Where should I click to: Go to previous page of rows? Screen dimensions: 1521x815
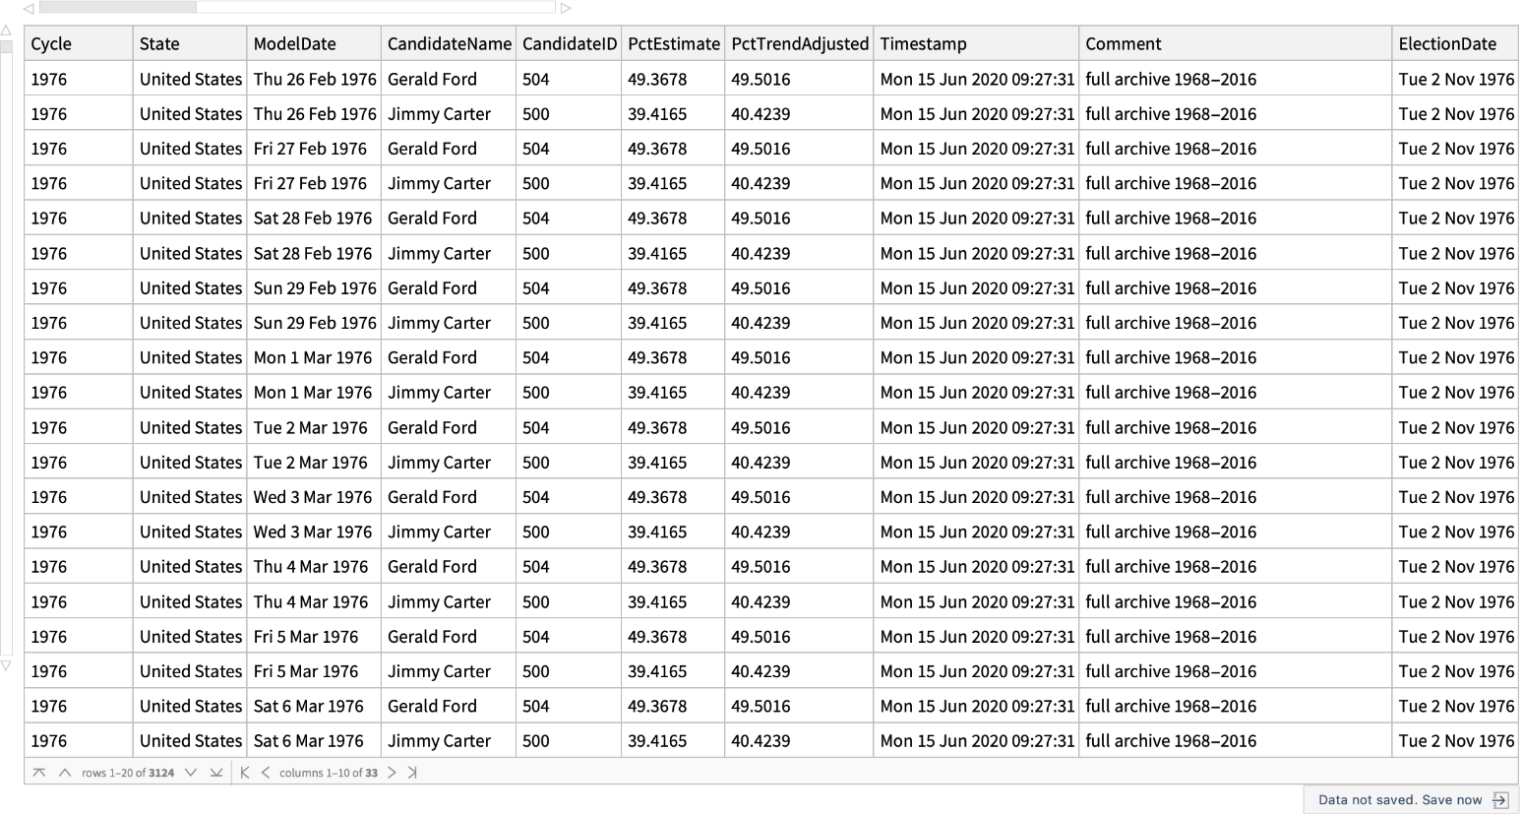pos(65,773)
